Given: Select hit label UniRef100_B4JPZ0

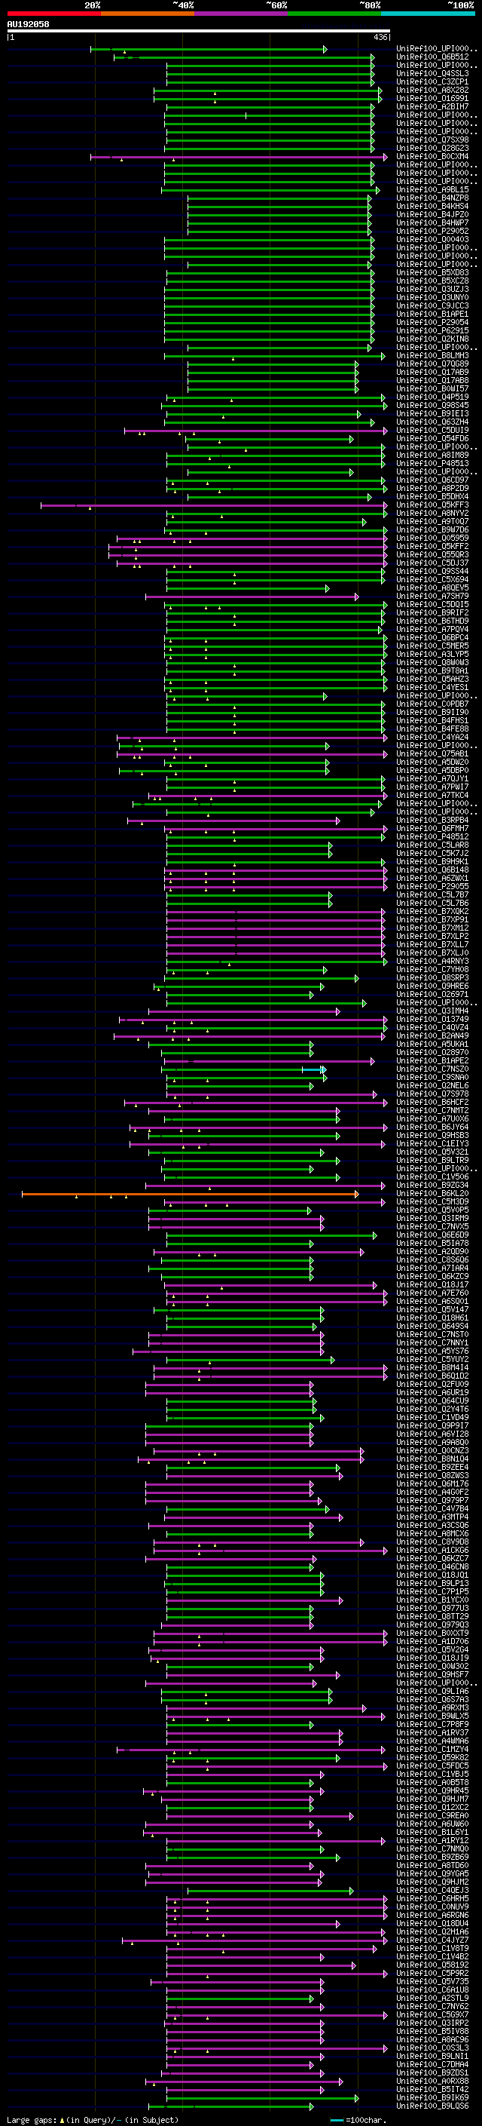Looking at the screenshot, I should pyautogui.click(x=432, y=215).
